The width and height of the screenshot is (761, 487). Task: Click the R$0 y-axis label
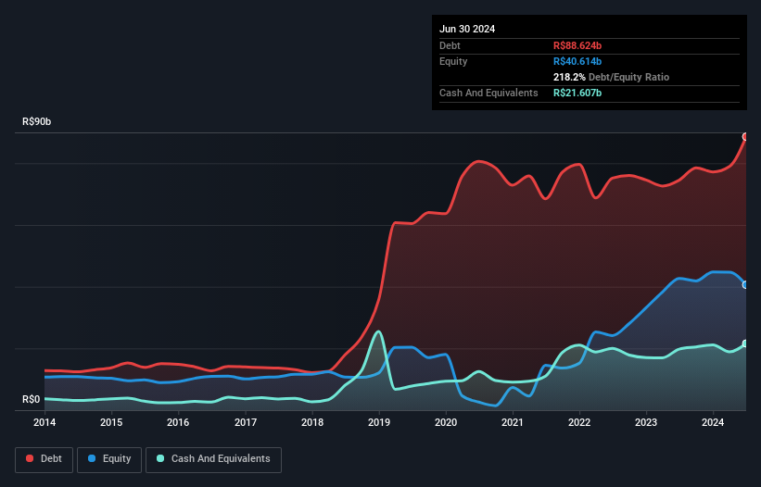(x=32, y=399)
